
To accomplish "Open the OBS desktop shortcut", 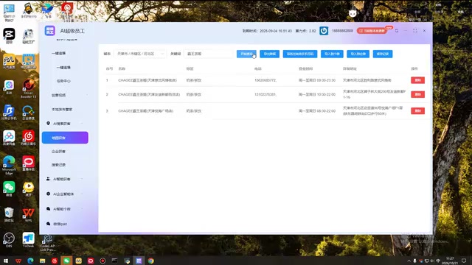I will 9,240.
